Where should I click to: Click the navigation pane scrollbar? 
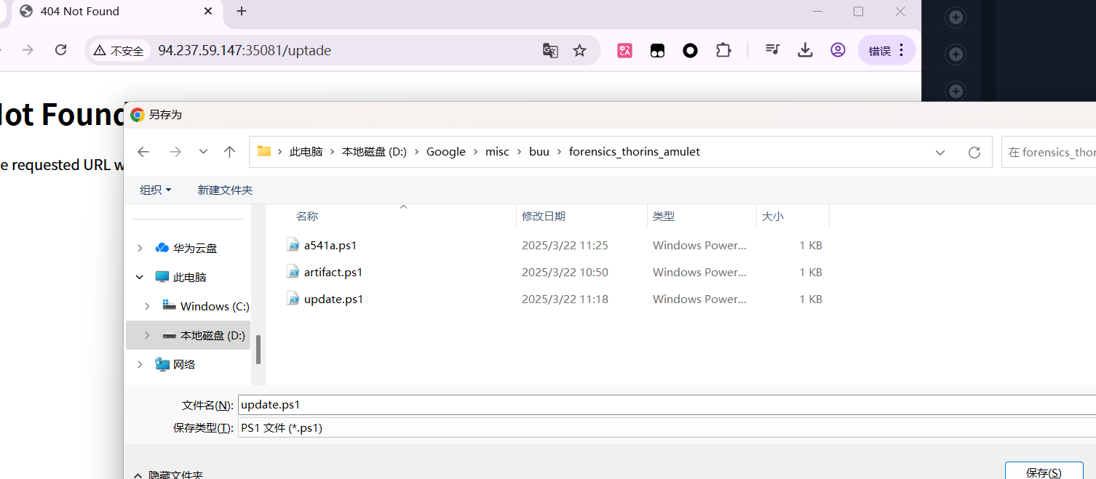258,350
